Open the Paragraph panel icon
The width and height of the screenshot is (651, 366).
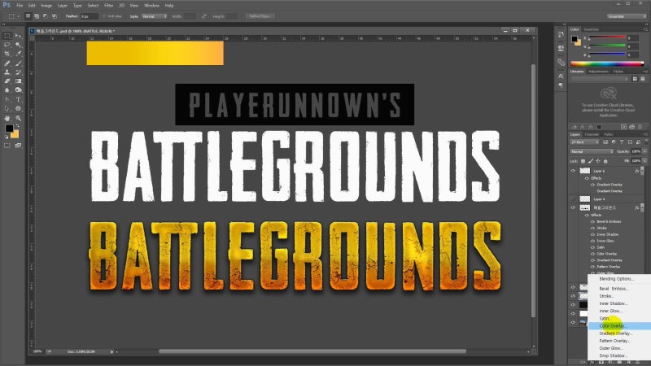(561, 85)
